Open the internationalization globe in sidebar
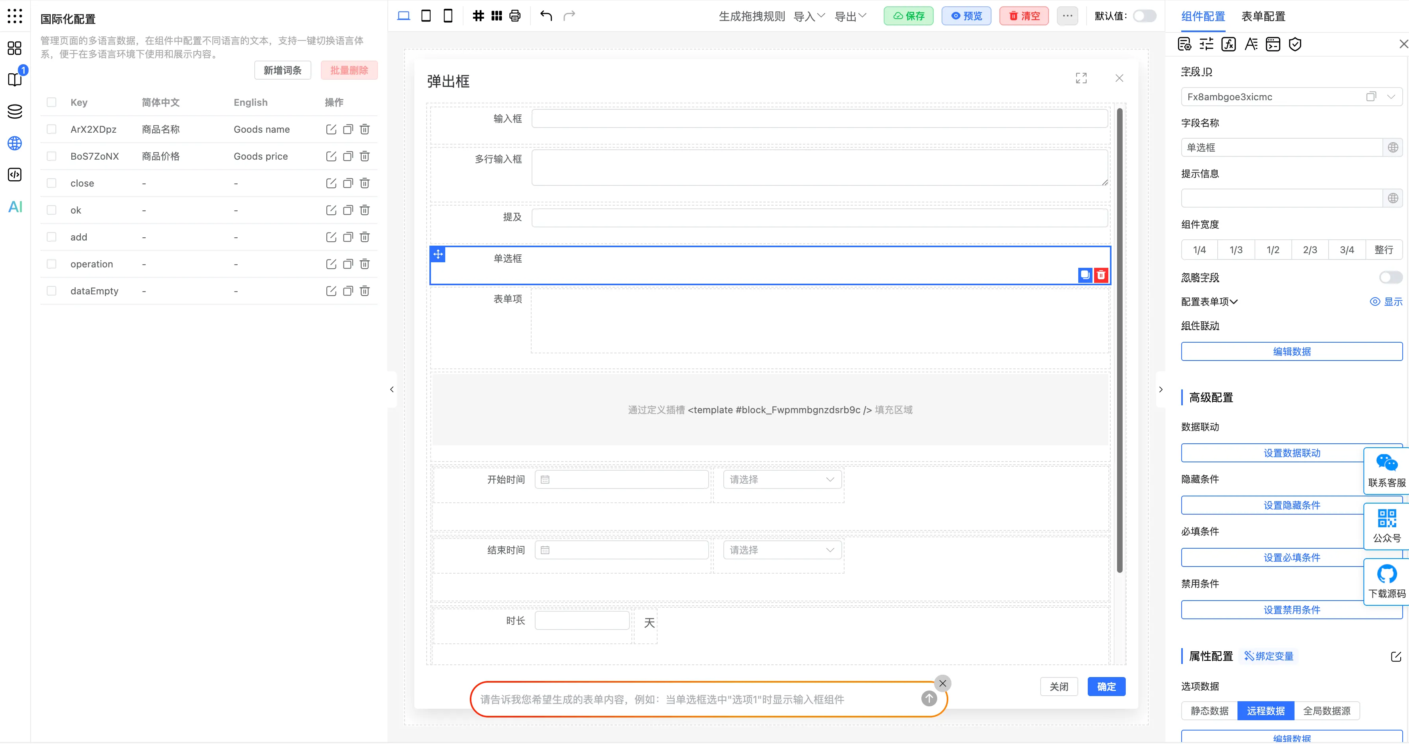 click(15, 143)
